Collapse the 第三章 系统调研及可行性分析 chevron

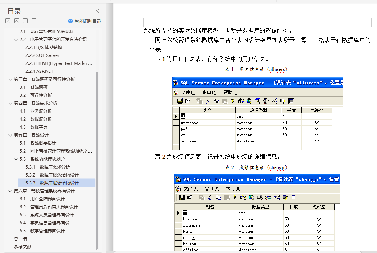[10, 79]
